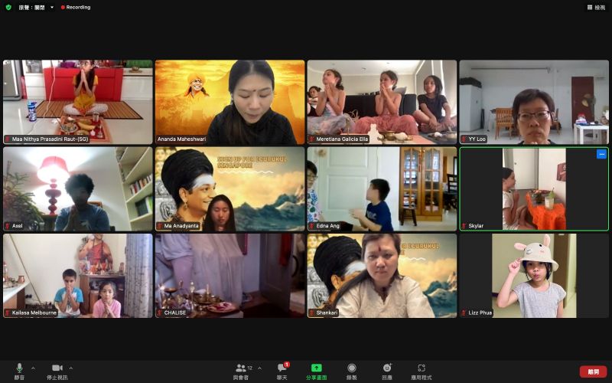Screen dimensions: 612x383
Task: Click the muted mic icon beside Ma Anadyanta
Action: (x=160, y=226)
